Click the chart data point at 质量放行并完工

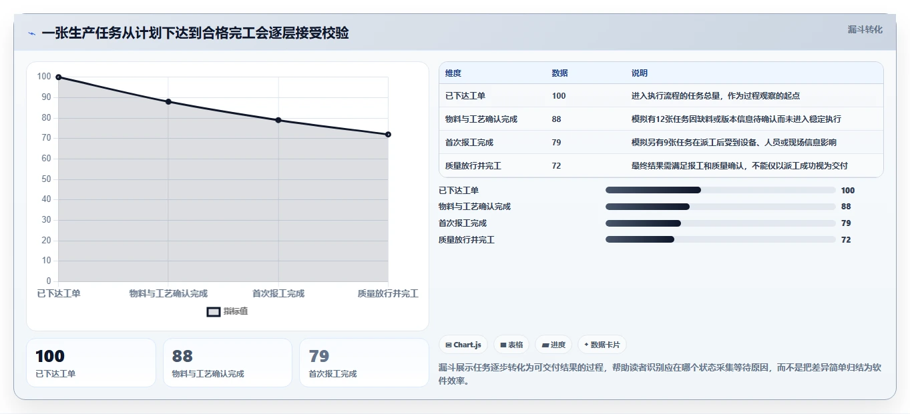(388, 135)
